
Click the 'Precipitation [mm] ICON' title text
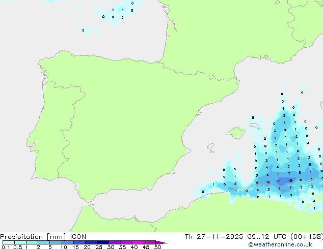pyautogui.click(x=43, y=237)
